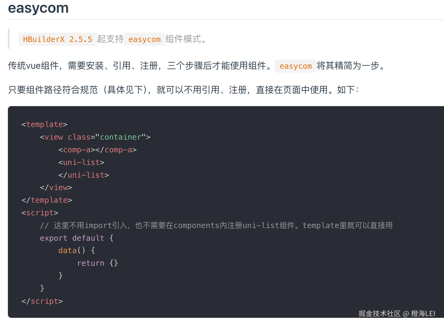Click the easycom tag in the vue paragraph
The width and height of the screenshot is (444, 326).
pyautogui.click(x=296, y=66)
